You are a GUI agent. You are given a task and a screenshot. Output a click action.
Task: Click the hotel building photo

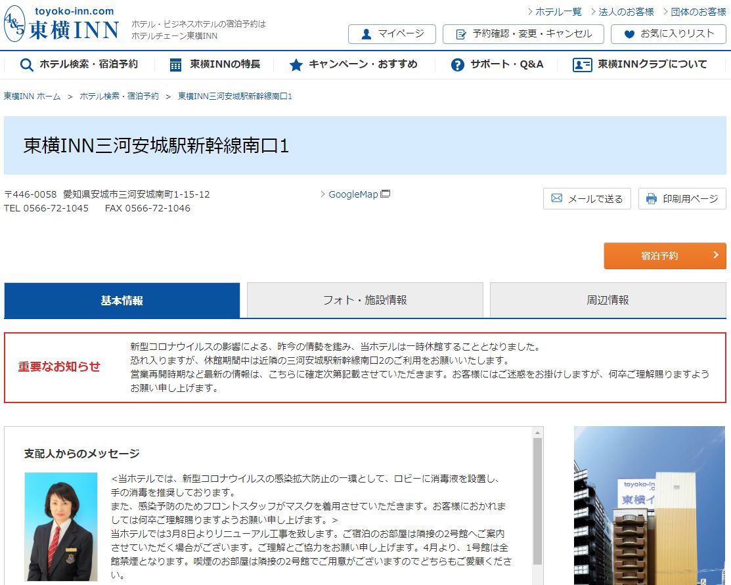point(650,506)
